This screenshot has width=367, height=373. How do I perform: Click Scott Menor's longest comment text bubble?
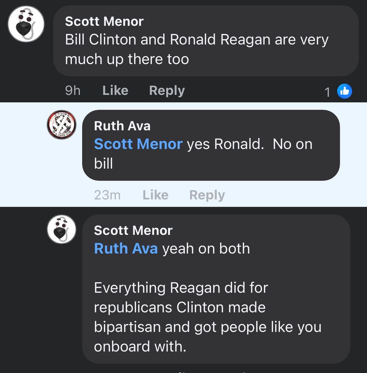point(217,291)
